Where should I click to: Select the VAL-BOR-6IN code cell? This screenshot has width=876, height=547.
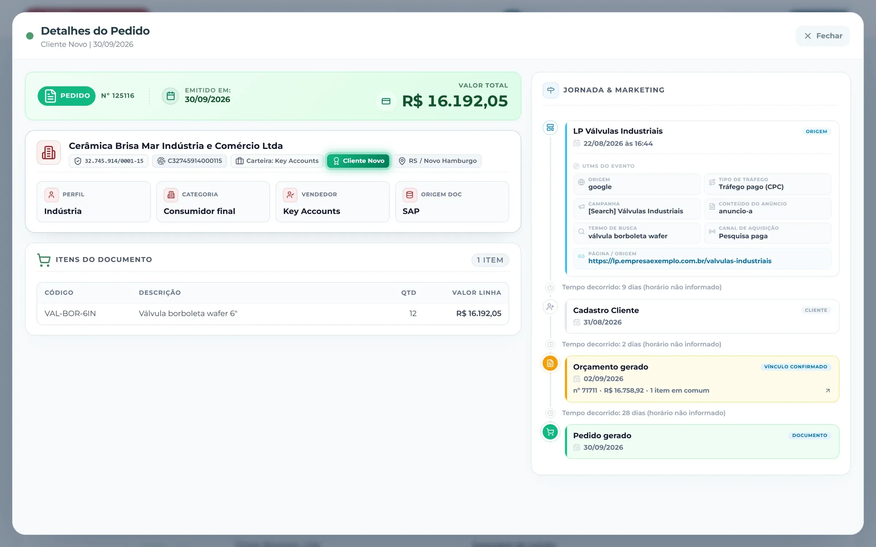pyautogui.click(x=70, y=313)
